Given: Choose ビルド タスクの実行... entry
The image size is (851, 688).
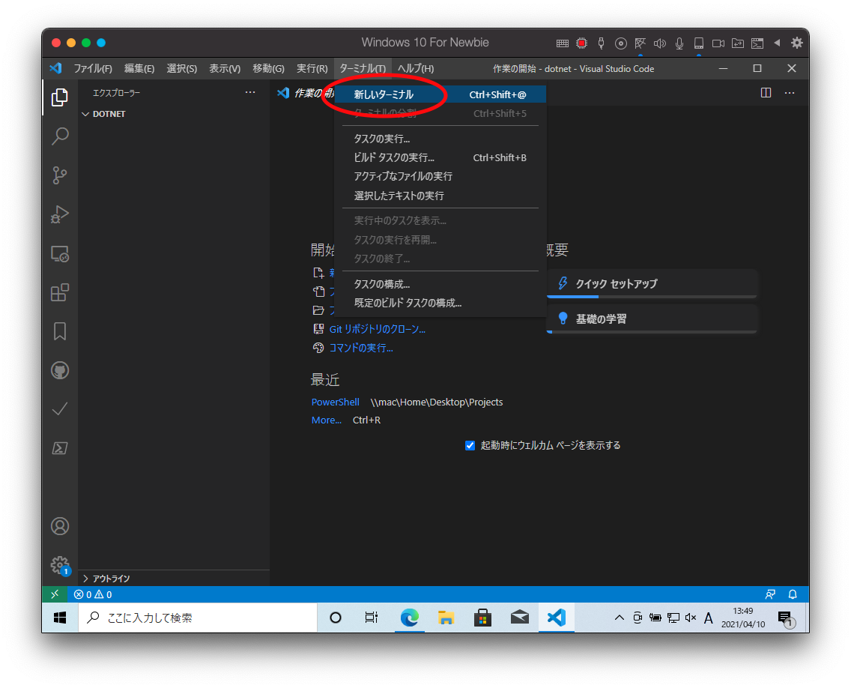Looking at the screenshot, I should pyautogui.click(x=440, y=157).
